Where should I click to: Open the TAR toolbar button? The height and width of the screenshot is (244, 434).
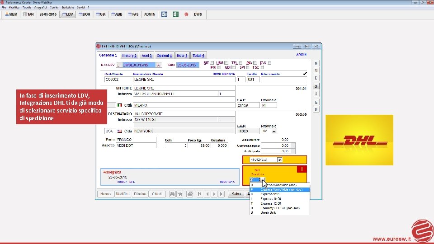click(28, 14)
